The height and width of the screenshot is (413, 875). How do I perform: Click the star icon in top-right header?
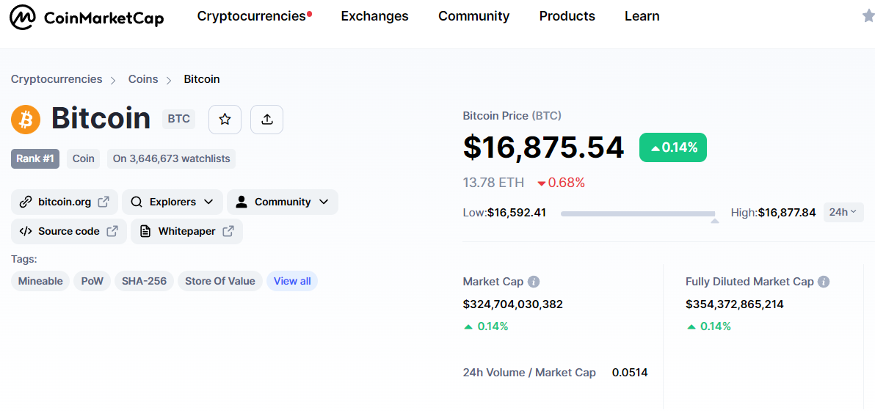coord(868,16)
